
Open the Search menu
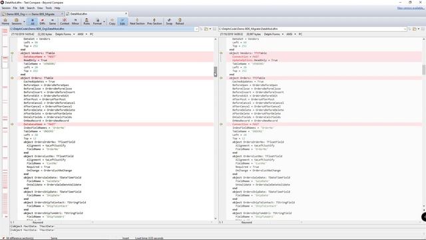pyautogui.click(x=31, y=8)
